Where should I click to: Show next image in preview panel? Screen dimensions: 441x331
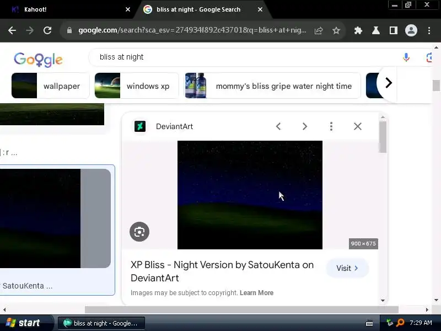coord(305,126)
